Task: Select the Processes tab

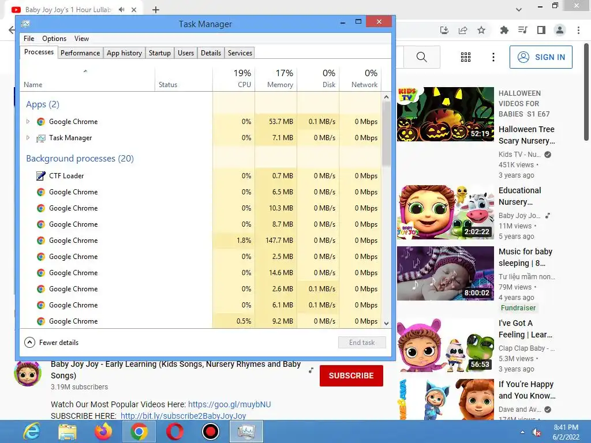Action: (x=39, y=52)
